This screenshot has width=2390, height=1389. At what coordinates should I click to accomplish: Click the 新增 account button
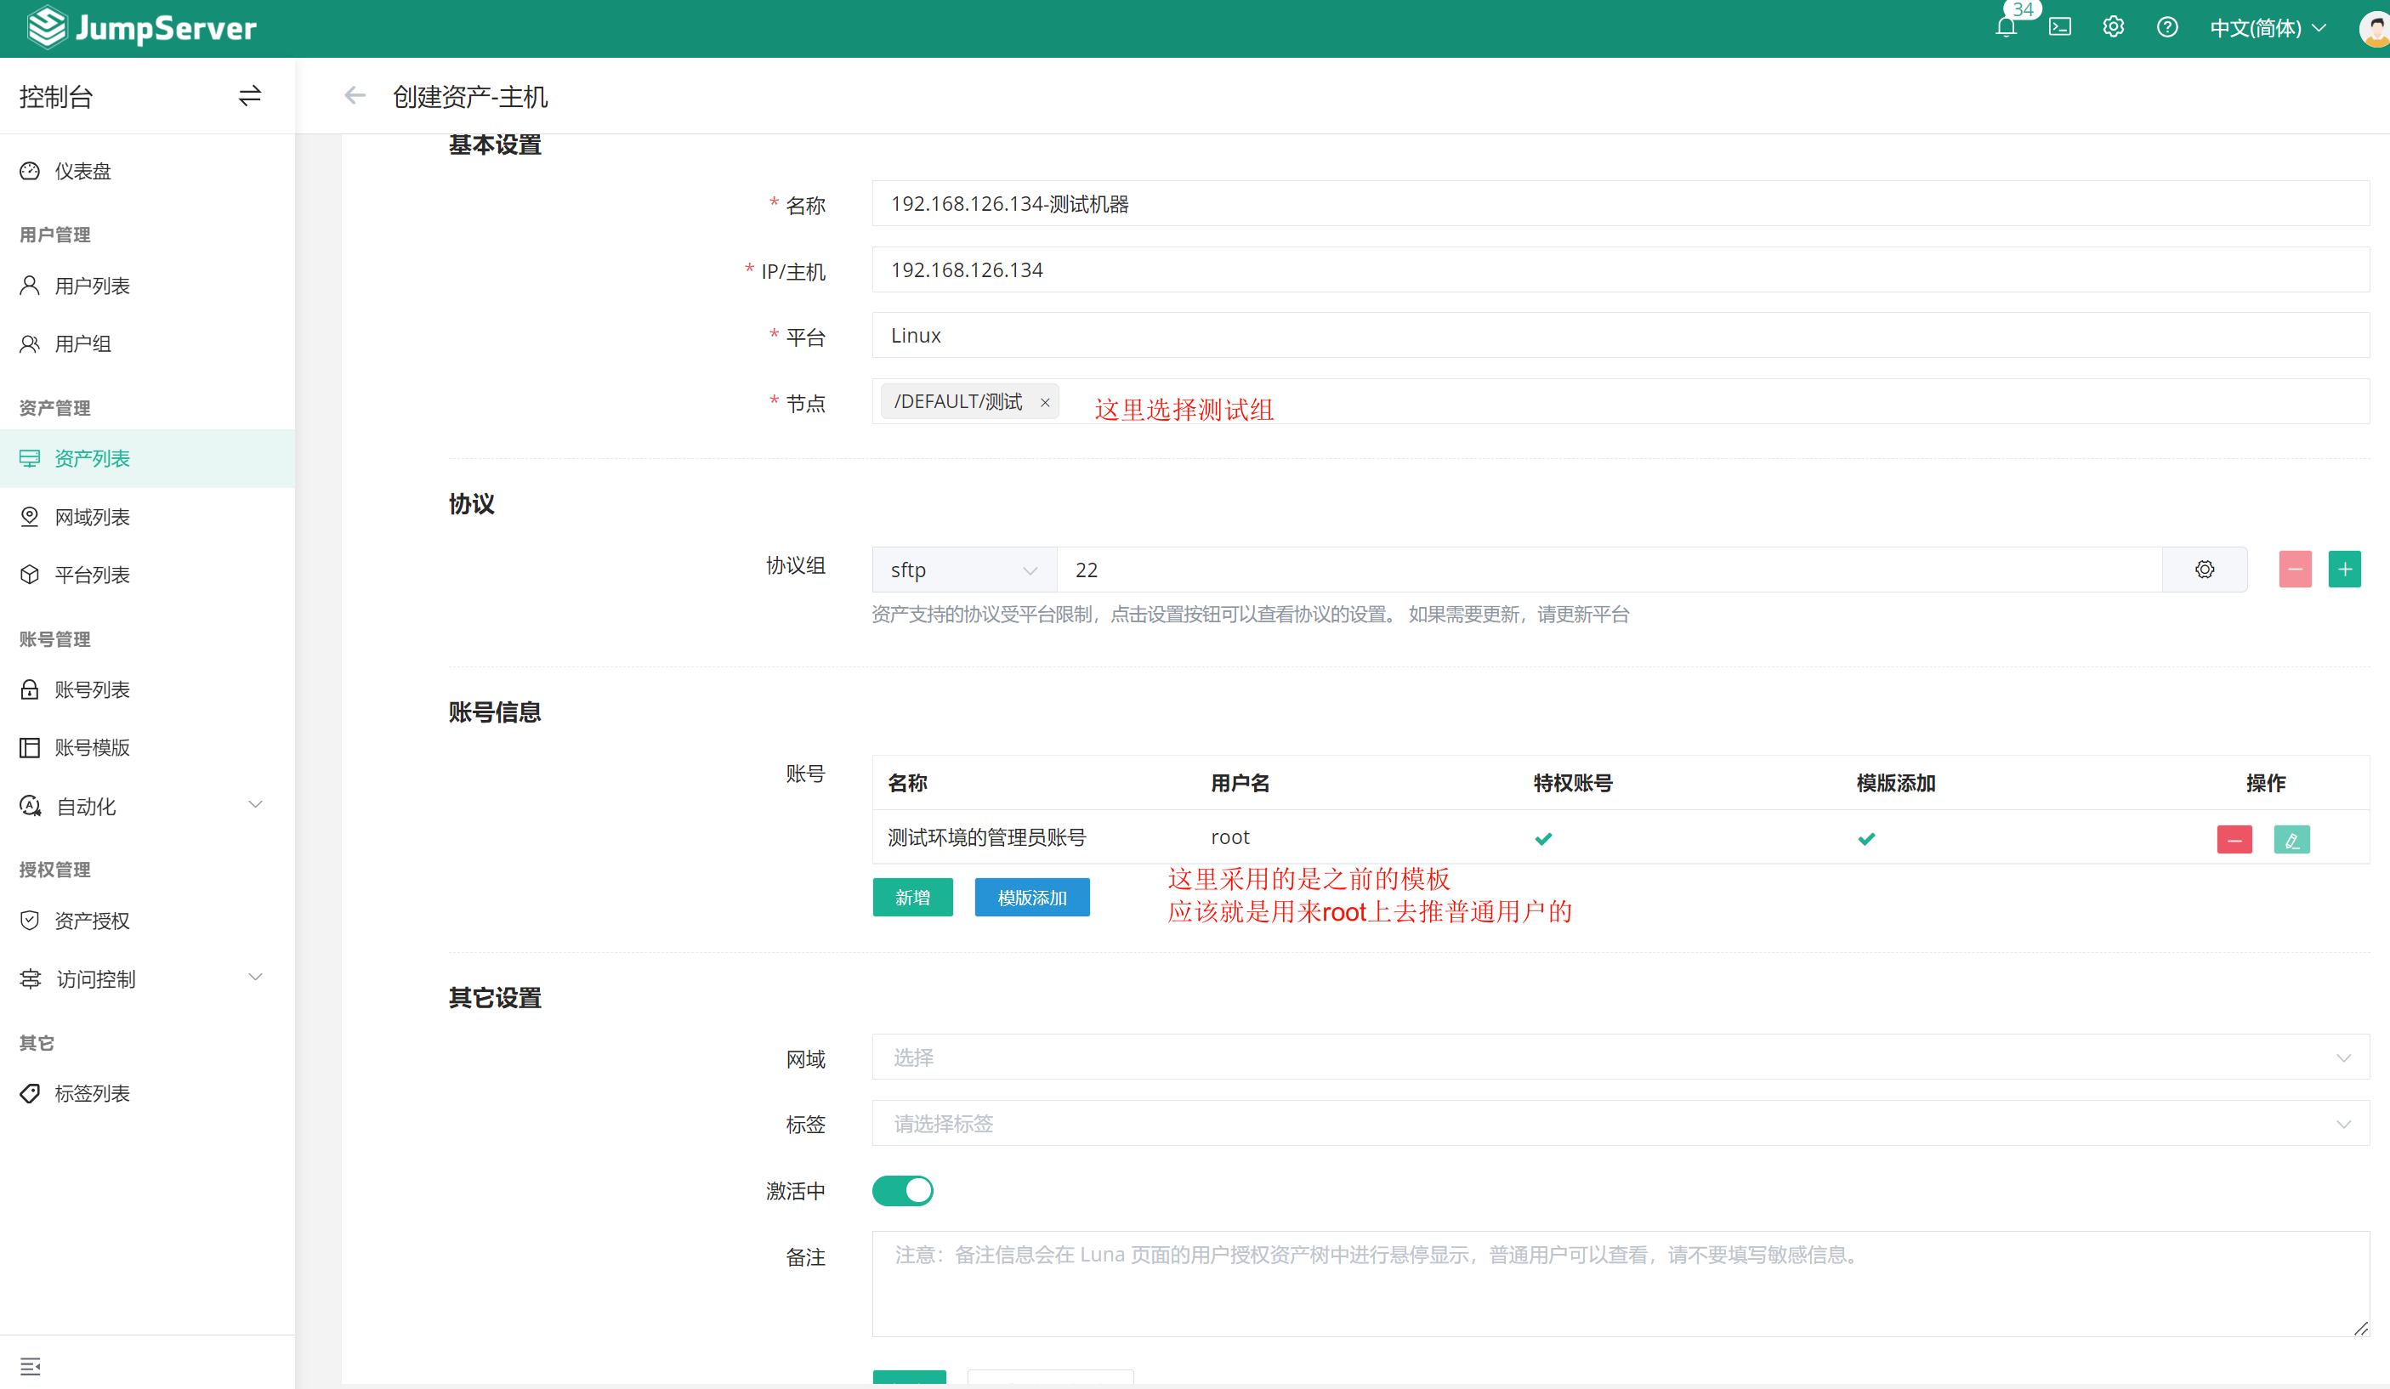(x=911, y=897)
